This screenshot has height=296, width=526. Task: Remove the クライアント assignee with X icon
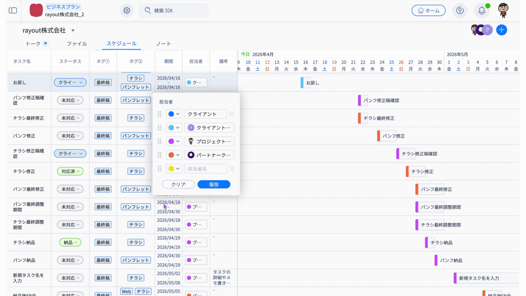231,114
